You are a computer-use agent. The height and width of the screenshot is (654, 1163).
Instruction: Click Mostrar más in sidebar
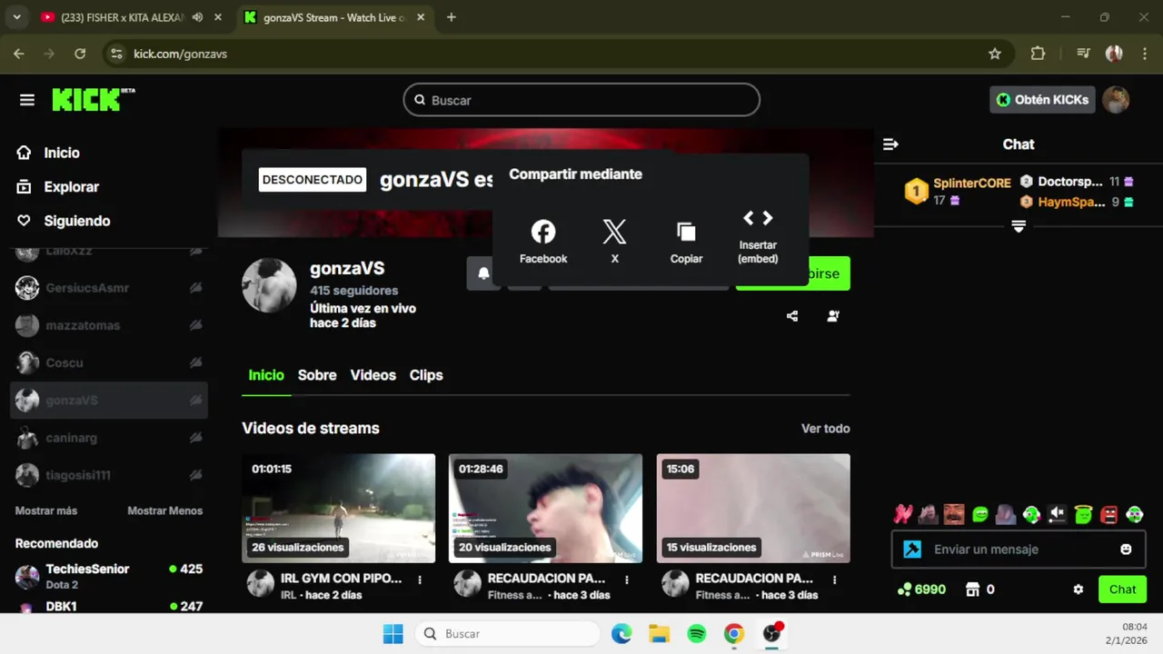[x=46, y=510]
